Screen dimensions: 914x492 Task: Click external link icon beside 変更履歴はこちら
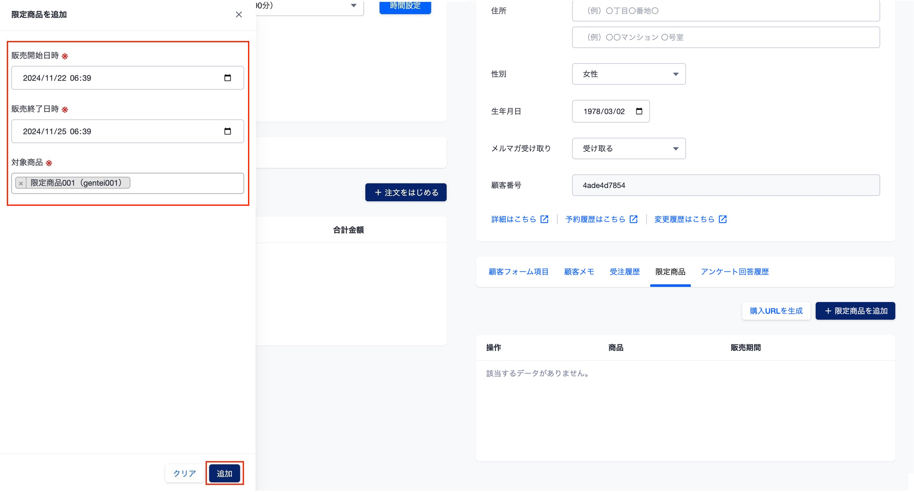coord(722,219)
